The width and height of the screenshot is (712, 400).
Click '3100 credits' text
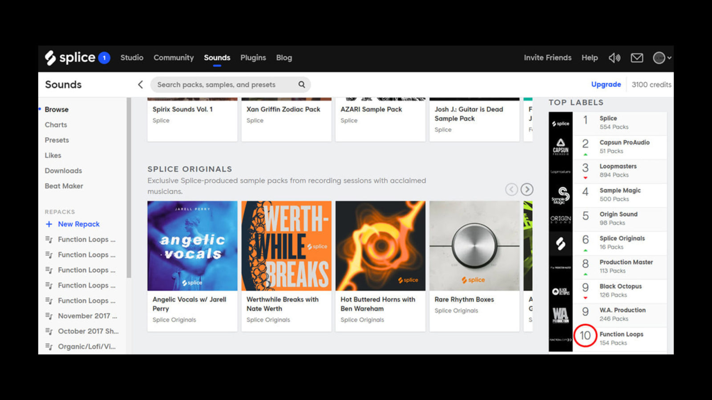[651, 84]
